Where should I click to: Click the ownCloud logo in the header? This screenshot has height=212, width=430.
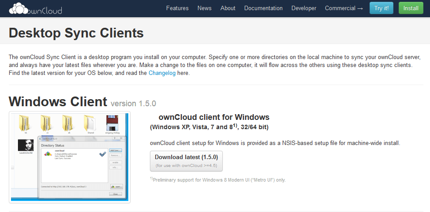pos(35,8)
